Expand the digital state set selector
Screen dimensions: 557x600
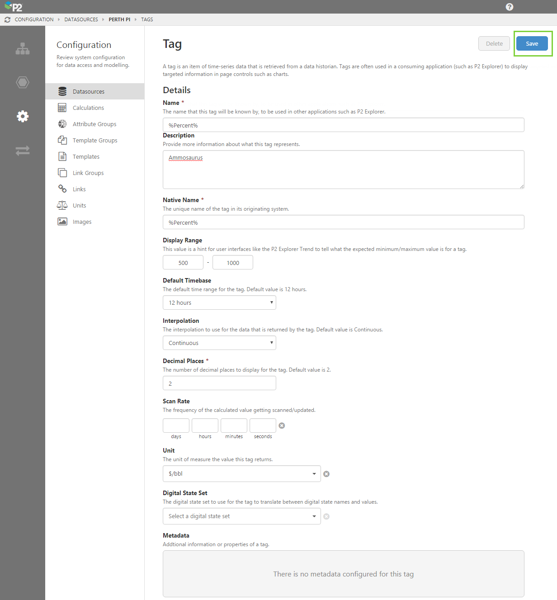pos(241,516)
